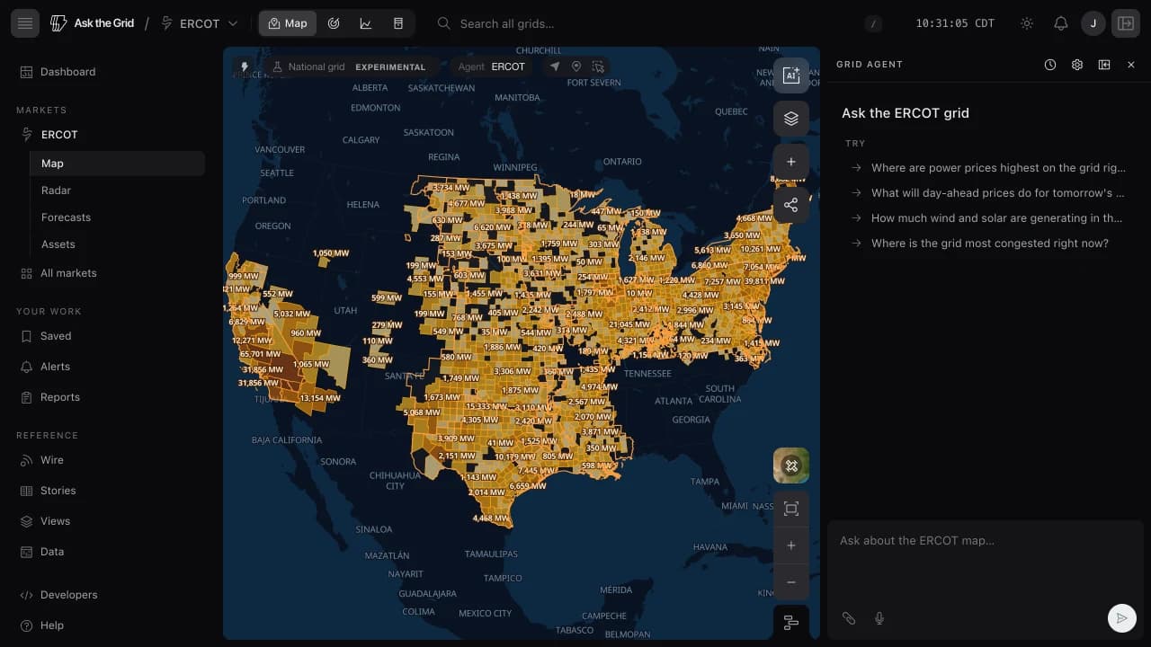Screen dimensions: 1151x647
Task: Open Grid Agent settings gear
Action: [x=1077, y=65]
